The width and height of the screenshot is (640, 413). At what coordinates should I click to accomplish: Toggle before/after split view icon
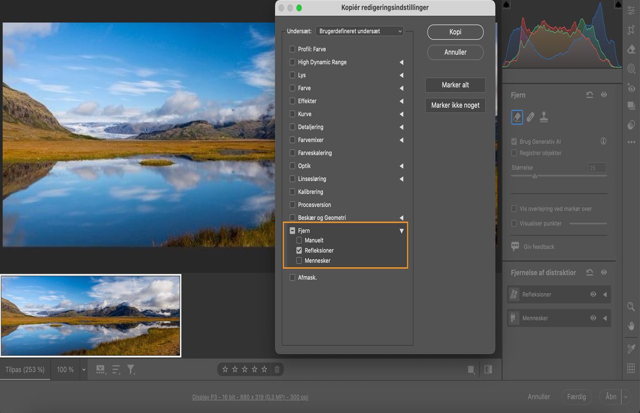point(488,369)
